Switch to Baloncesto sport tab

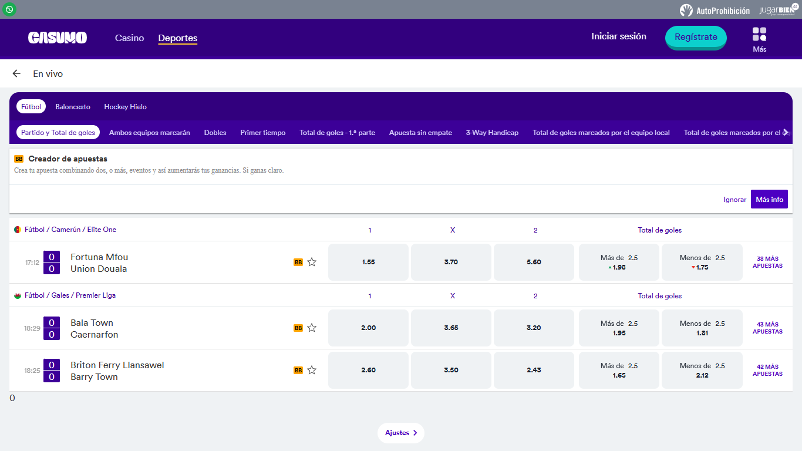pos(73,107)
